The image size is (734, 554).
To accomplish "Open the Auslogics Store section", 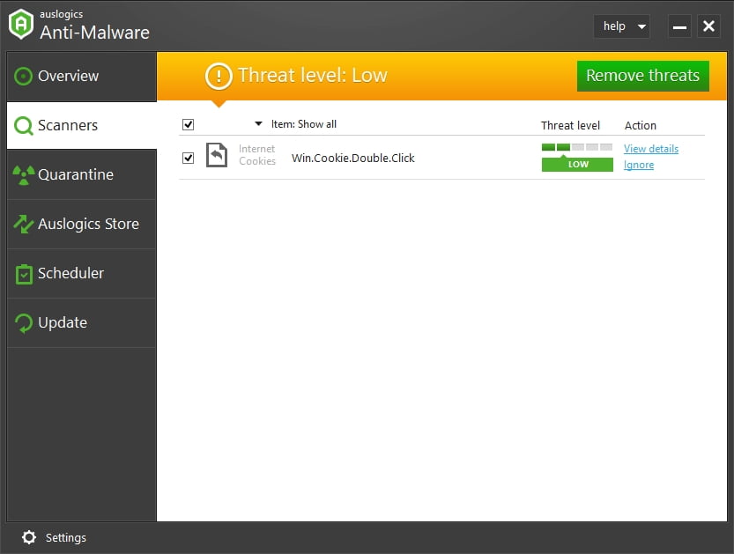I will pos(81,224).
